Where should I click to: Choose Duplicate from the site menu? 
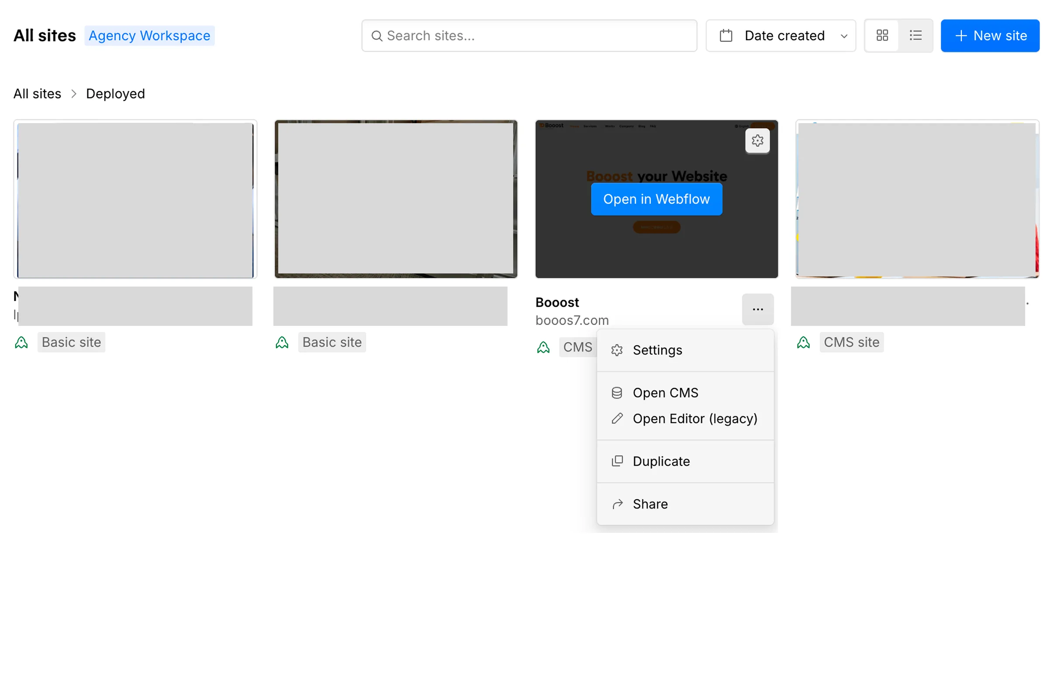[685, 461]
